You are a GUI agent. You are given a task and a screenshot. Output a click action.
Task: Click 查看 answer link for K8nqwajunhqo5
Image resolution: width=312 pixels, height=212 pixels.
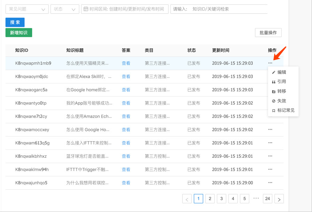click(x=126, y=183)
